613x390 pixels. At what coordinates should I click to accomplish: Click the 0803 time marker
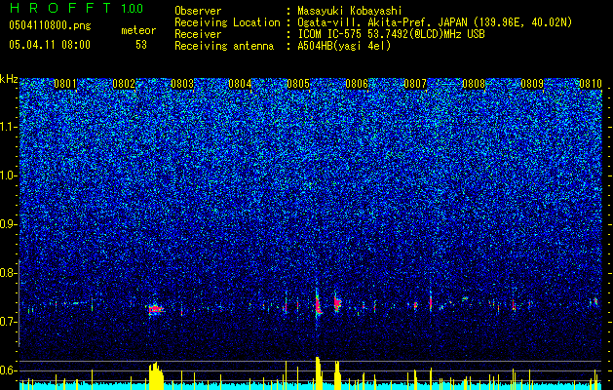click(182, 84)
